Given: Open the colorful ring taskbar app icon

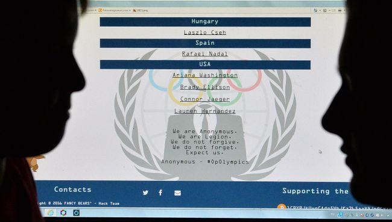Looking at the screenshot, I should pos(63,212).
